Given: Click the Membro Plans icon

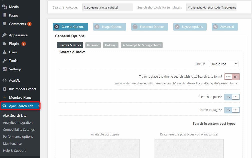Looking at the screenshot, I should click(5, 97).
